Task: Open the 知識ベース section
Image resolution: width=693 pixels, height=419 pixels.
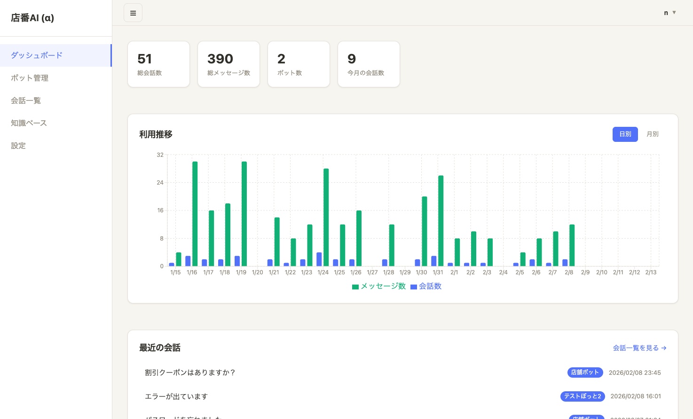Action: click(x=29, y=123)
